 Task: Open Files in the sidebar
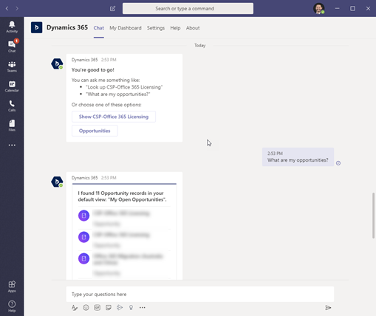pyautogui.click(x=12, y=126)
